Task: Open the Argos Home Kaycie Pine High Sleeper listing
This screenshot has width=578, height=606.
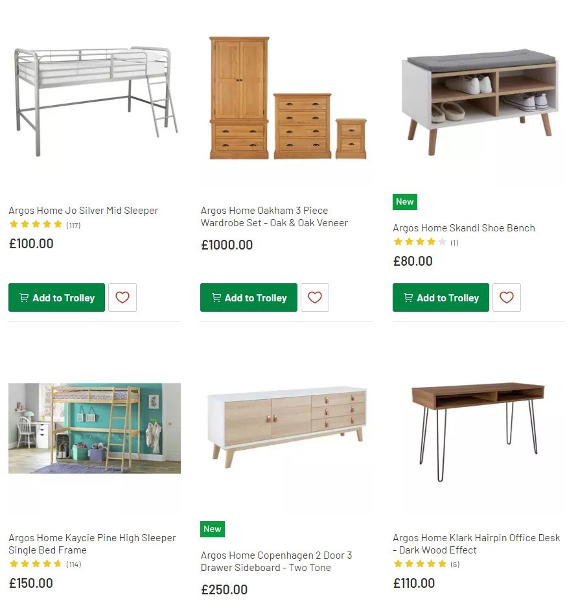Action: coord(91,544)
